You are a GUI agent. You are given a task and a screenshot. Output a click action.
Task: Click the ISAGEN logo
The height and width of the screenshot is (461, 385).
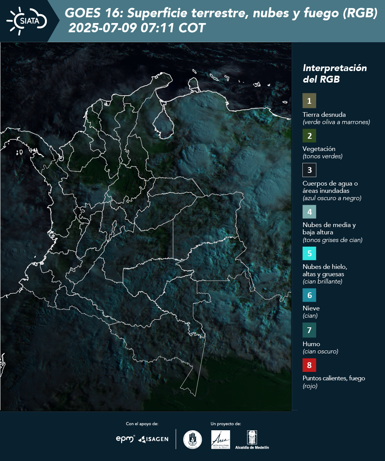coord(153,439)
